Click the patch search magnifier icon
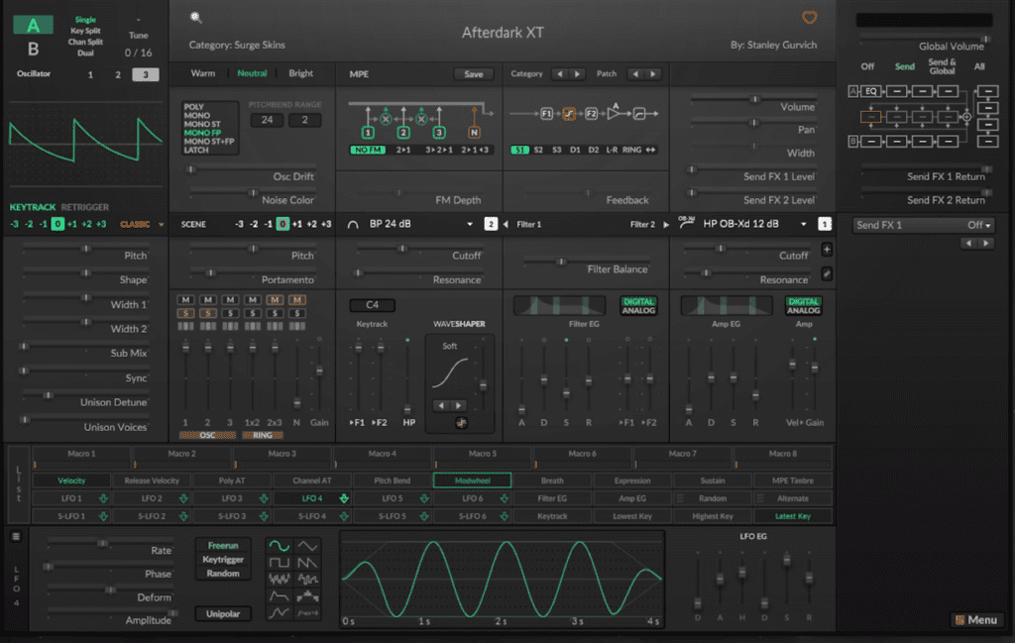Image resolution: width=1015 pixels, height=643 pixels. (x=196, y=17)
